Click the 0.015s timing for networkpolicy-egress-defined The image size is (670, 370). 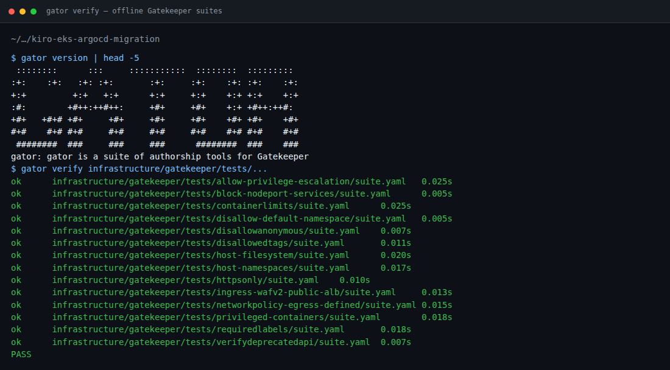(437, 305)
